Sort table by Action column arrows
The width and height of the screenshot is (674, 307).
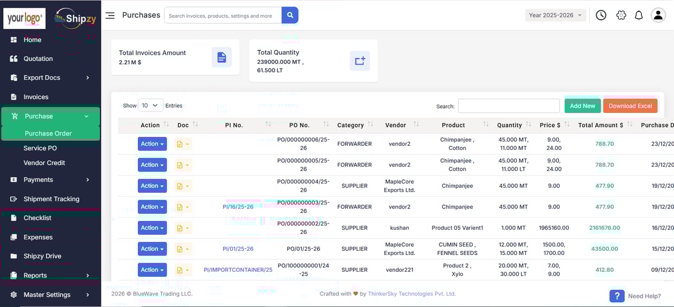[x=166, y=125]
